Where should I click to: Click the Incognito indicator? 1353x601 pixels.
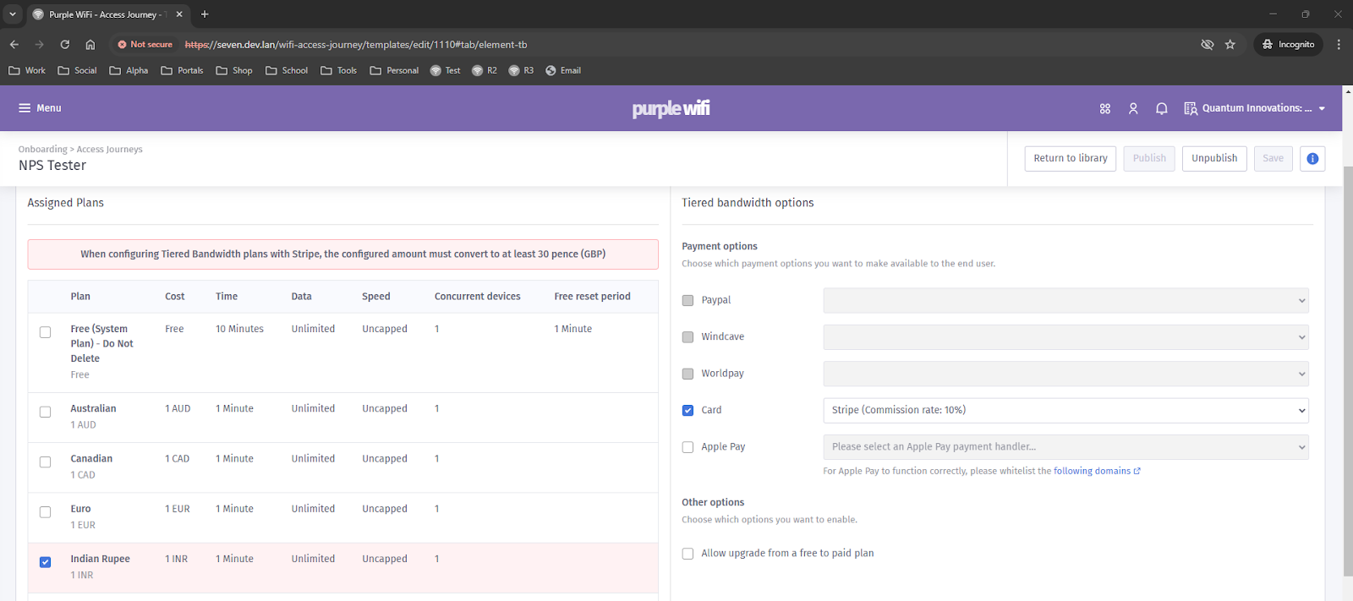tap(1288, 44)
